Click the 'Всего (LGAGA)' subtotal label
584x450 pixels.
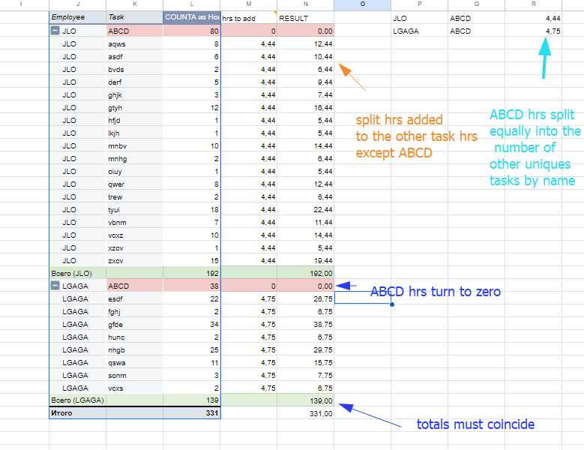[77, 400]
